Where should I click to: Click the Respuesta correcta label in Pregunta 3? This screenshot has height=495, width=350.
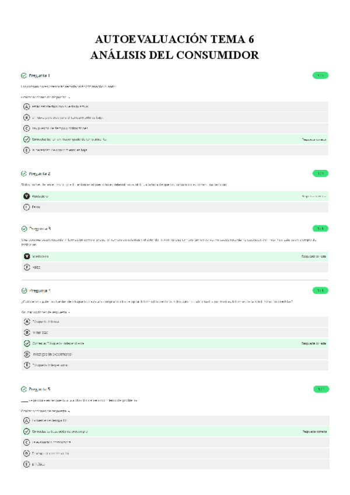click(x=313, y=256)
